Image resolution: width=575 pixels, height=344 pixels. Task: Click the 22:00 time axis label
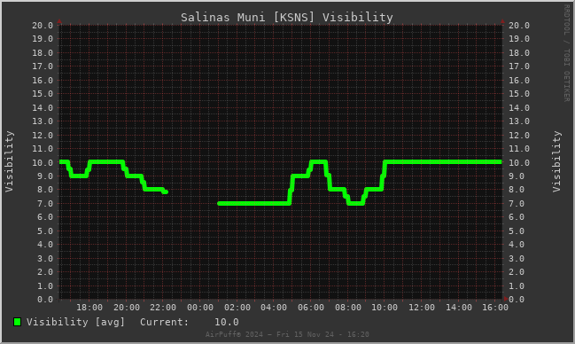coord(163,308)
